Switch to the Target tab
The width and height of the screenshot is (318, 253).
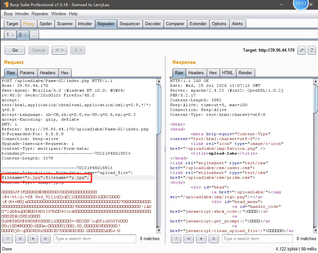pos(12,24)
